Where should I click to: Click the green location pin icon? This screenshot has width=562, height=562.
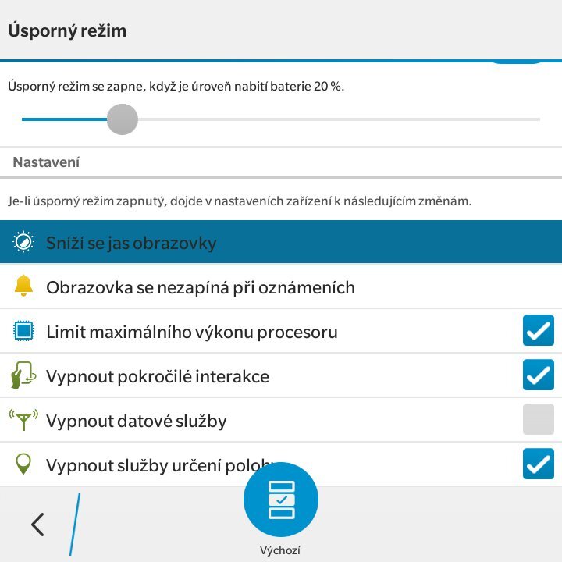pyautogui.click(x=24, y=464)
